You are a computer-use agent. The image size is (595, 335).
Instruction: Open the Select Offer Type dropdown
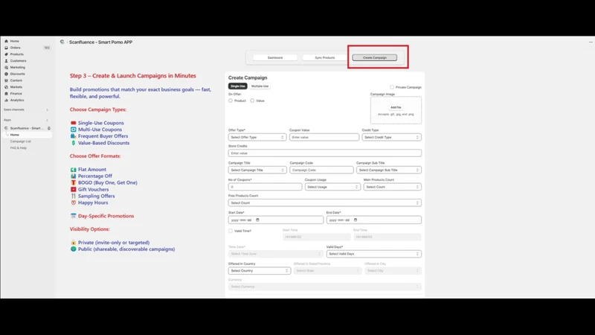point(257,137)
